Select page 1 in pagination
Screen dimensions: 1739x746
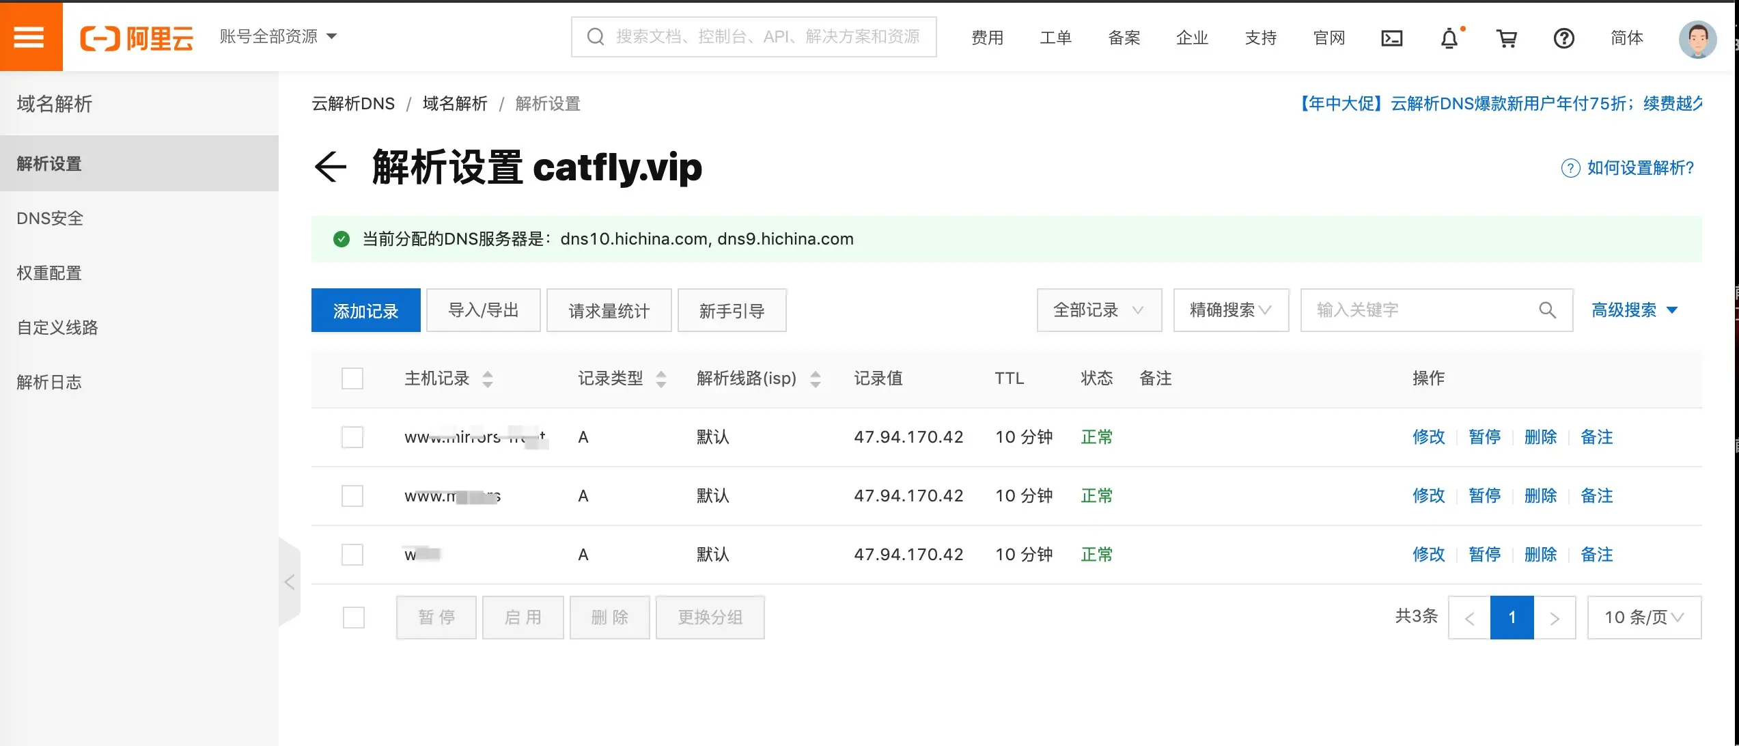tap(1512, 618)
